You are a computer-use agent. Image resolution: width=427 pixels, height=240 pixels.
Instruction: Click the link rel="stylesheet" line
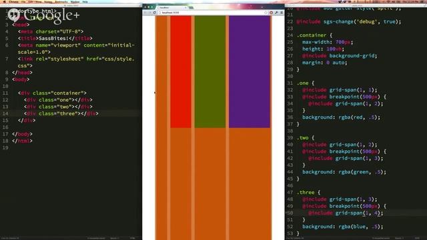(76, 62)
